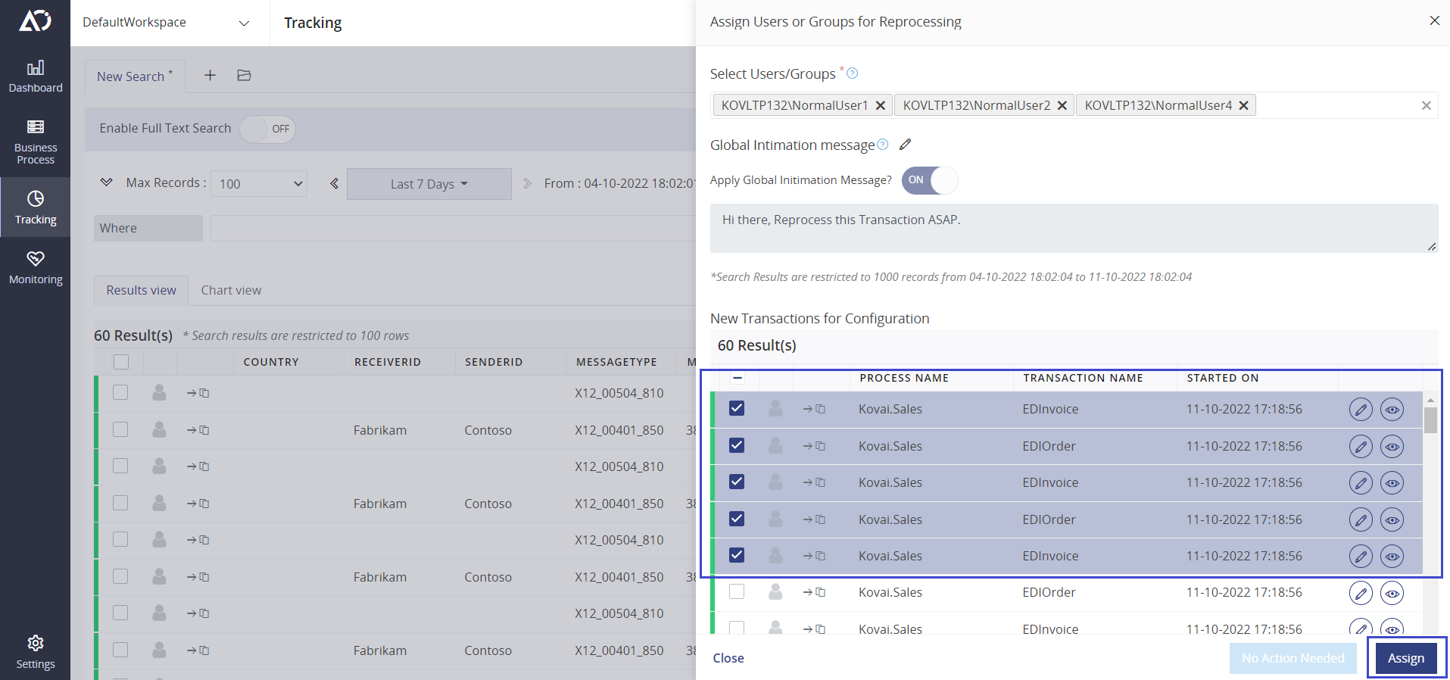Switch to Results view tab

click(141, 290)
